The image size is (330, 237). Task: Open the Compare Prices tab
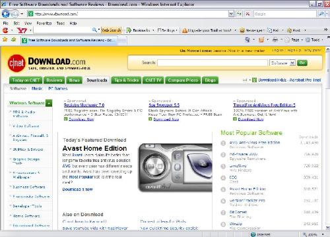pyautogui.click(x=183, y=80)
